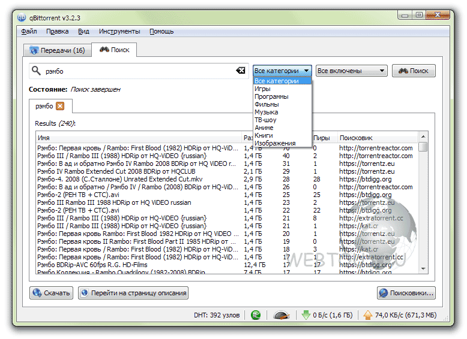Switch to the Передачи (16) tab
This screenshot has width=467, height=339.
(57, 50)
